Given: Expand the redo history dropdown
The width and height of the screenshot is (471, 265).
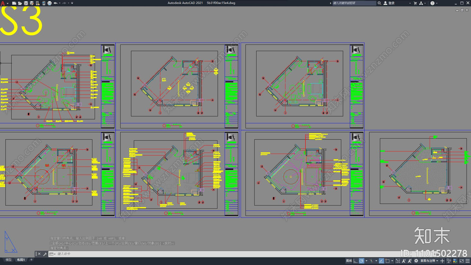Looking at the screenshot, I should click(69, 3).
